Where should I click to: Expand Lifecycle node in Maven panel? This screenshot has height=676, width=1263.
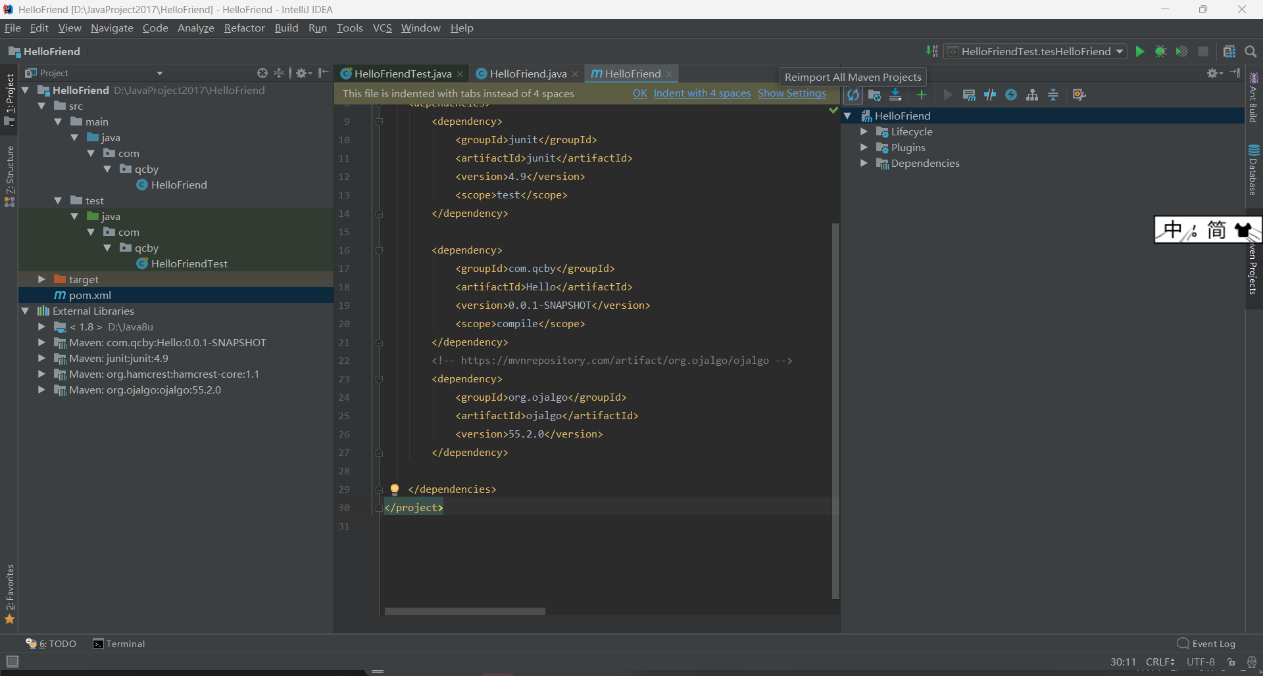point(864,131)
